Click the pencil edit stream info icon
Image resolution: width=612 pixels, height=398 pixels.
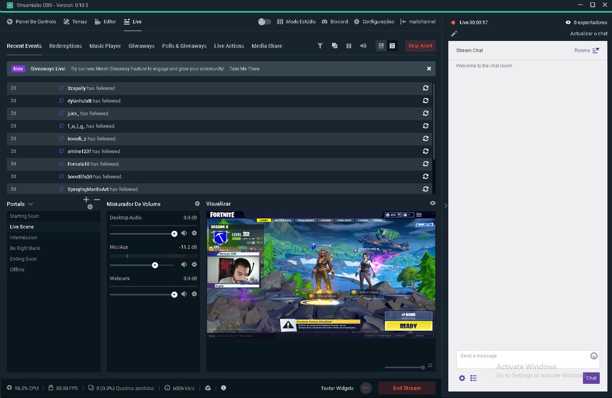pos(454,34)
